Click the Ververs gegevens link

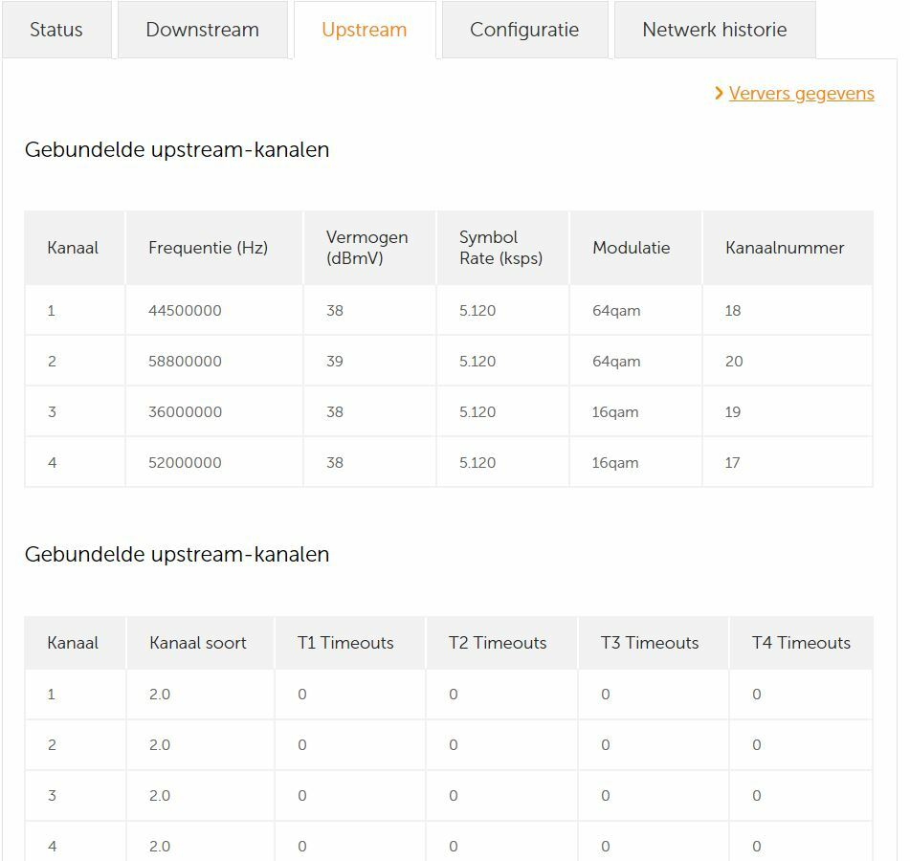tap(802, 93)
